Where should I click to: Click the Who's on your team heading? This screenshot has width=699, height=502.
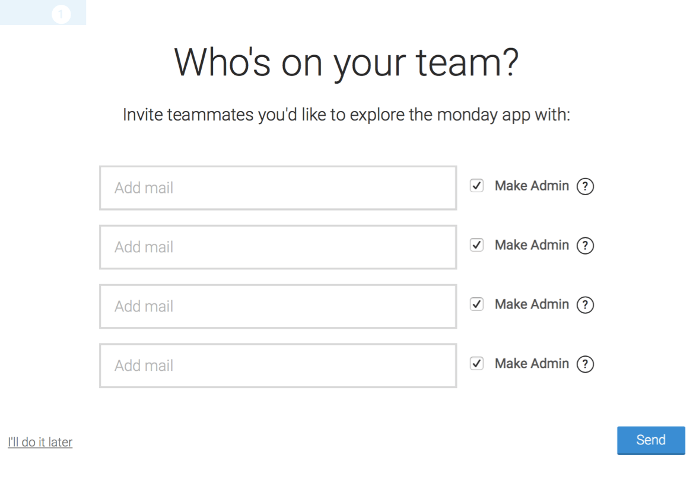347,63
